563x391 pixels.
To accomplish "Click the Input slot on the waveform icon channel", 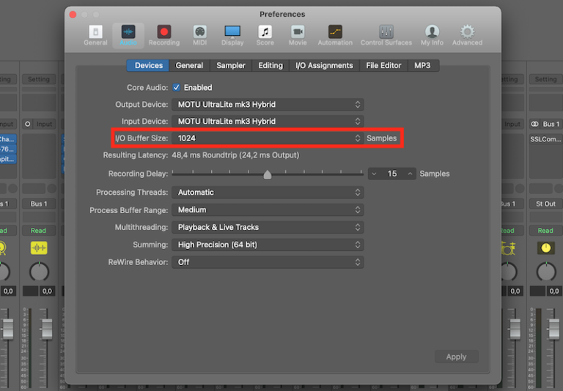I will coord(44,124).
